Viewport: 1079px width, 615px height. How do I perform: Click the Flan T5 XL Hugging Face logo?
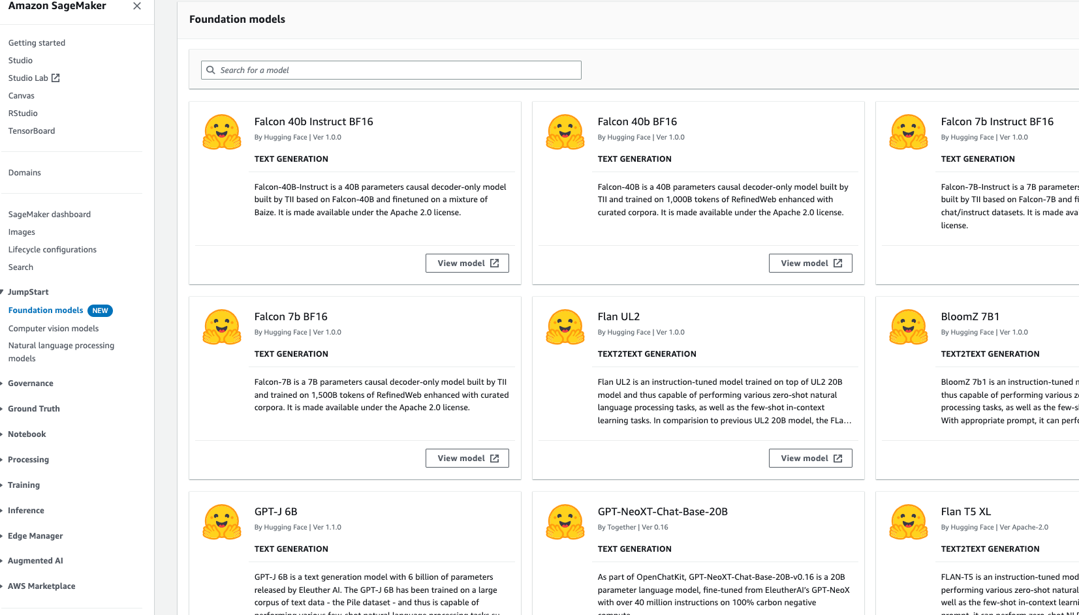click(x=909, y=522)
